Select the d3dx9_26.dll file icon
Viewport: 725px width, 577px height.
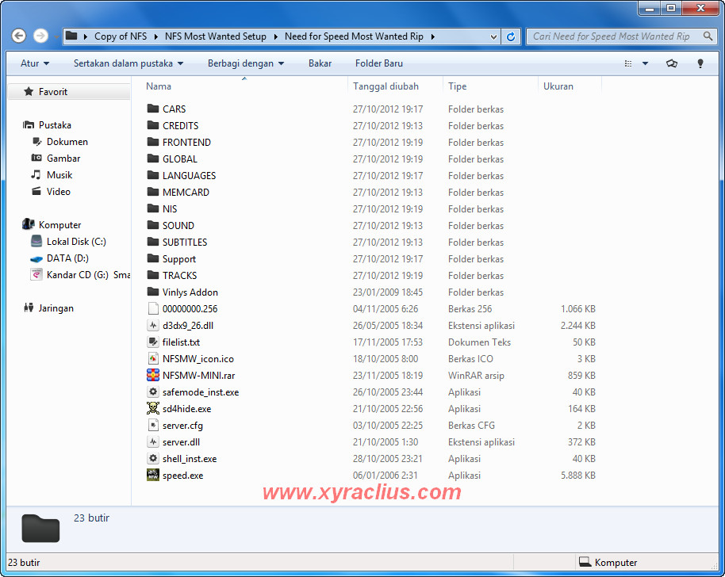coord(153,325)
